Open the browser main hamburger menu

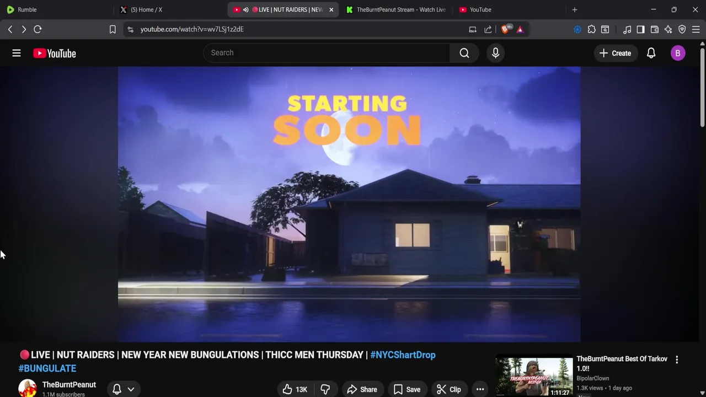click(696, 29)
